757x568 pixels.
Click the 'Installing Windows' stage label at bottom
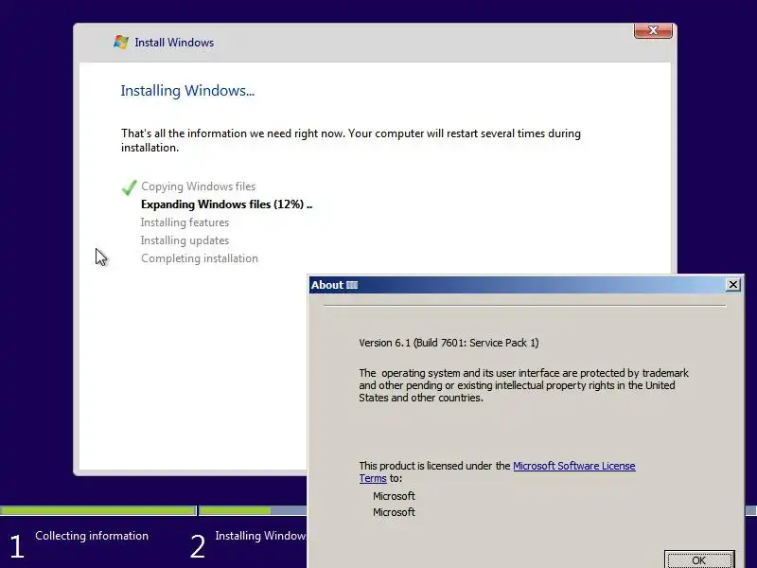coord(261,536)
